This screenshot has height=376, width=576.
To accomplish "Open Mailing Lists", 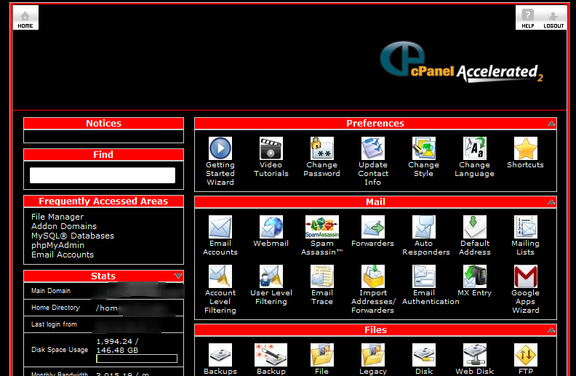I will pyautogui.click(x=525, y=228).
